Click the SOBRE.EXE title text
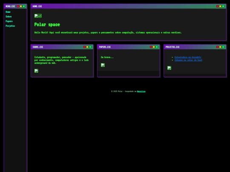The image size is (230, 172). coord(38,47)
